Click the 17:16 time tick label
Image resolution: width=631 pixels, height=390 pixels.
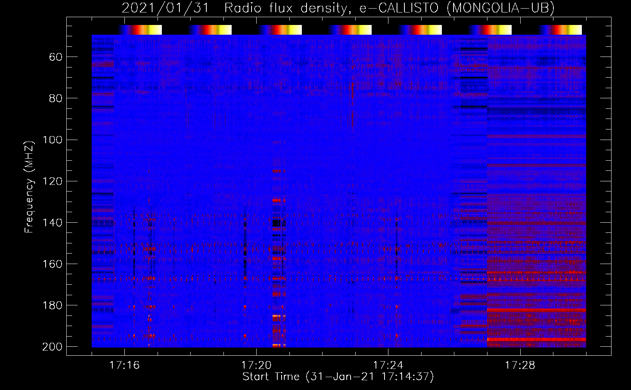124,365
